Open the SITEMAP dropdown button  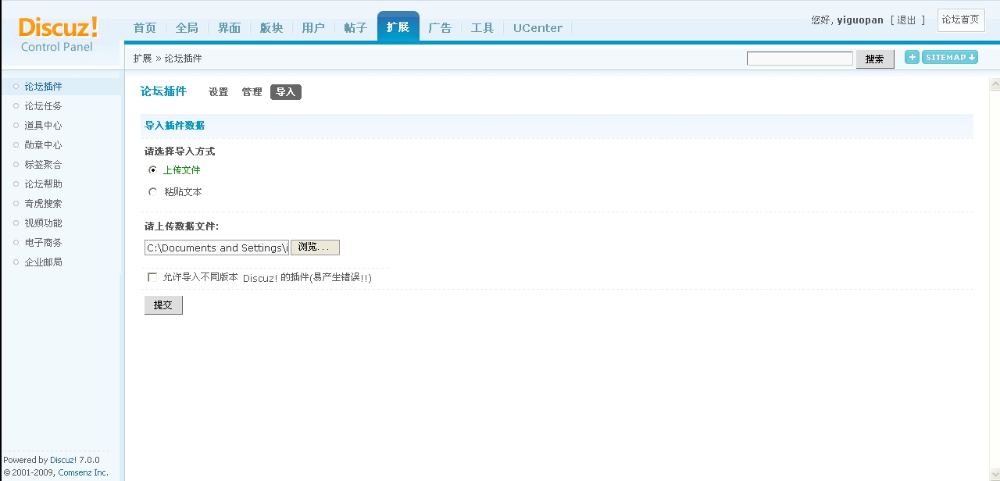pyautogui.click(x=950, y=57)
